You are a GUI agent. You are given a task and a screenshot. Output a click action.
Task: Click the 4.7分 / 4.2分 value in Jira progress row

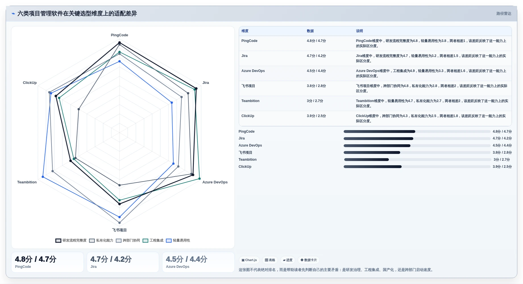coord(502,138)
